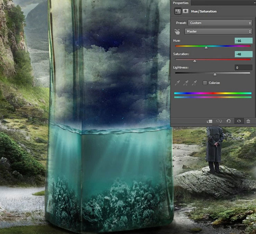Switch to the Properties panel tab

click(x=180, y=3)
